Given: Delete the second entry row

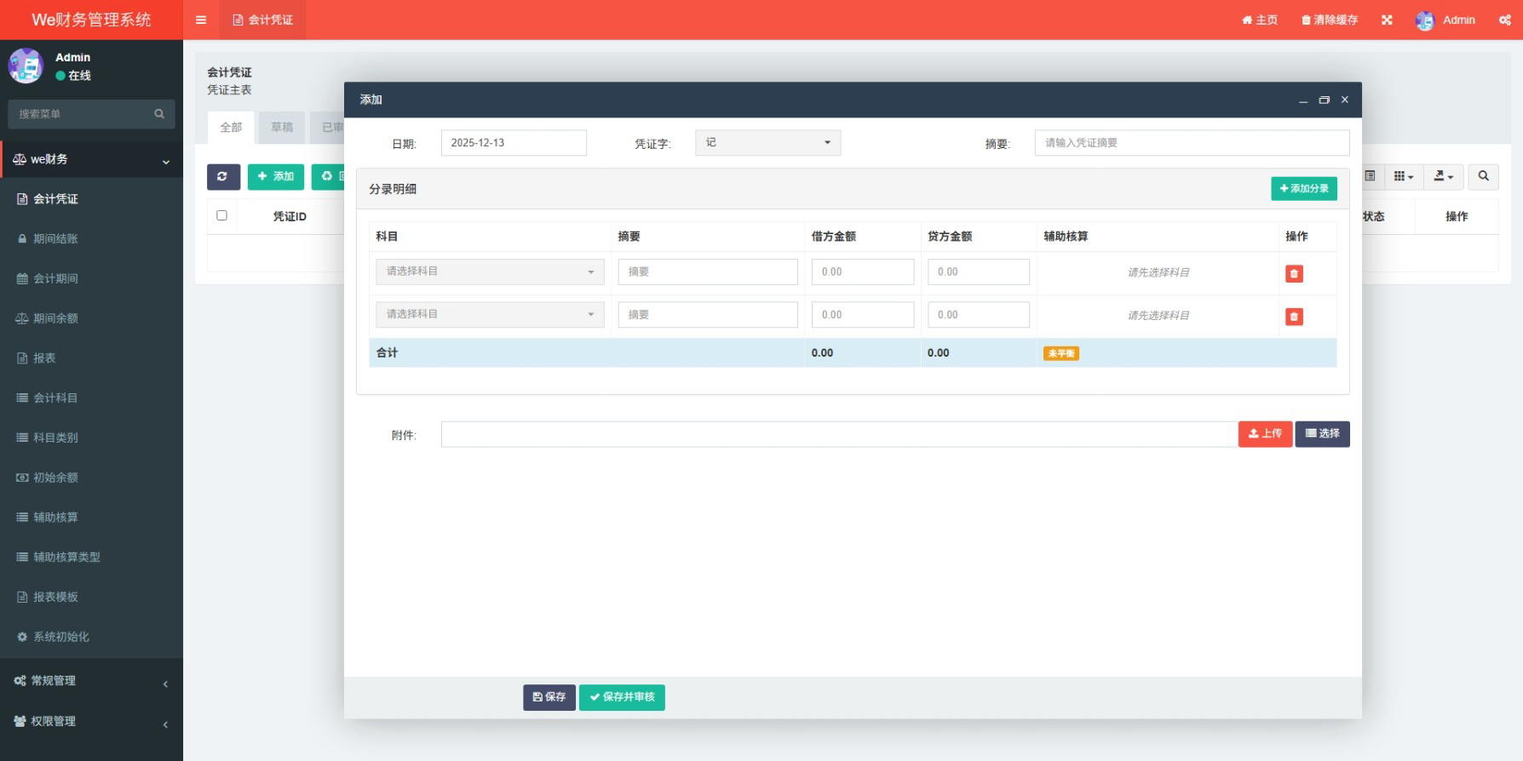Looking at the screenshot, I should click(x=1293, y=317).
